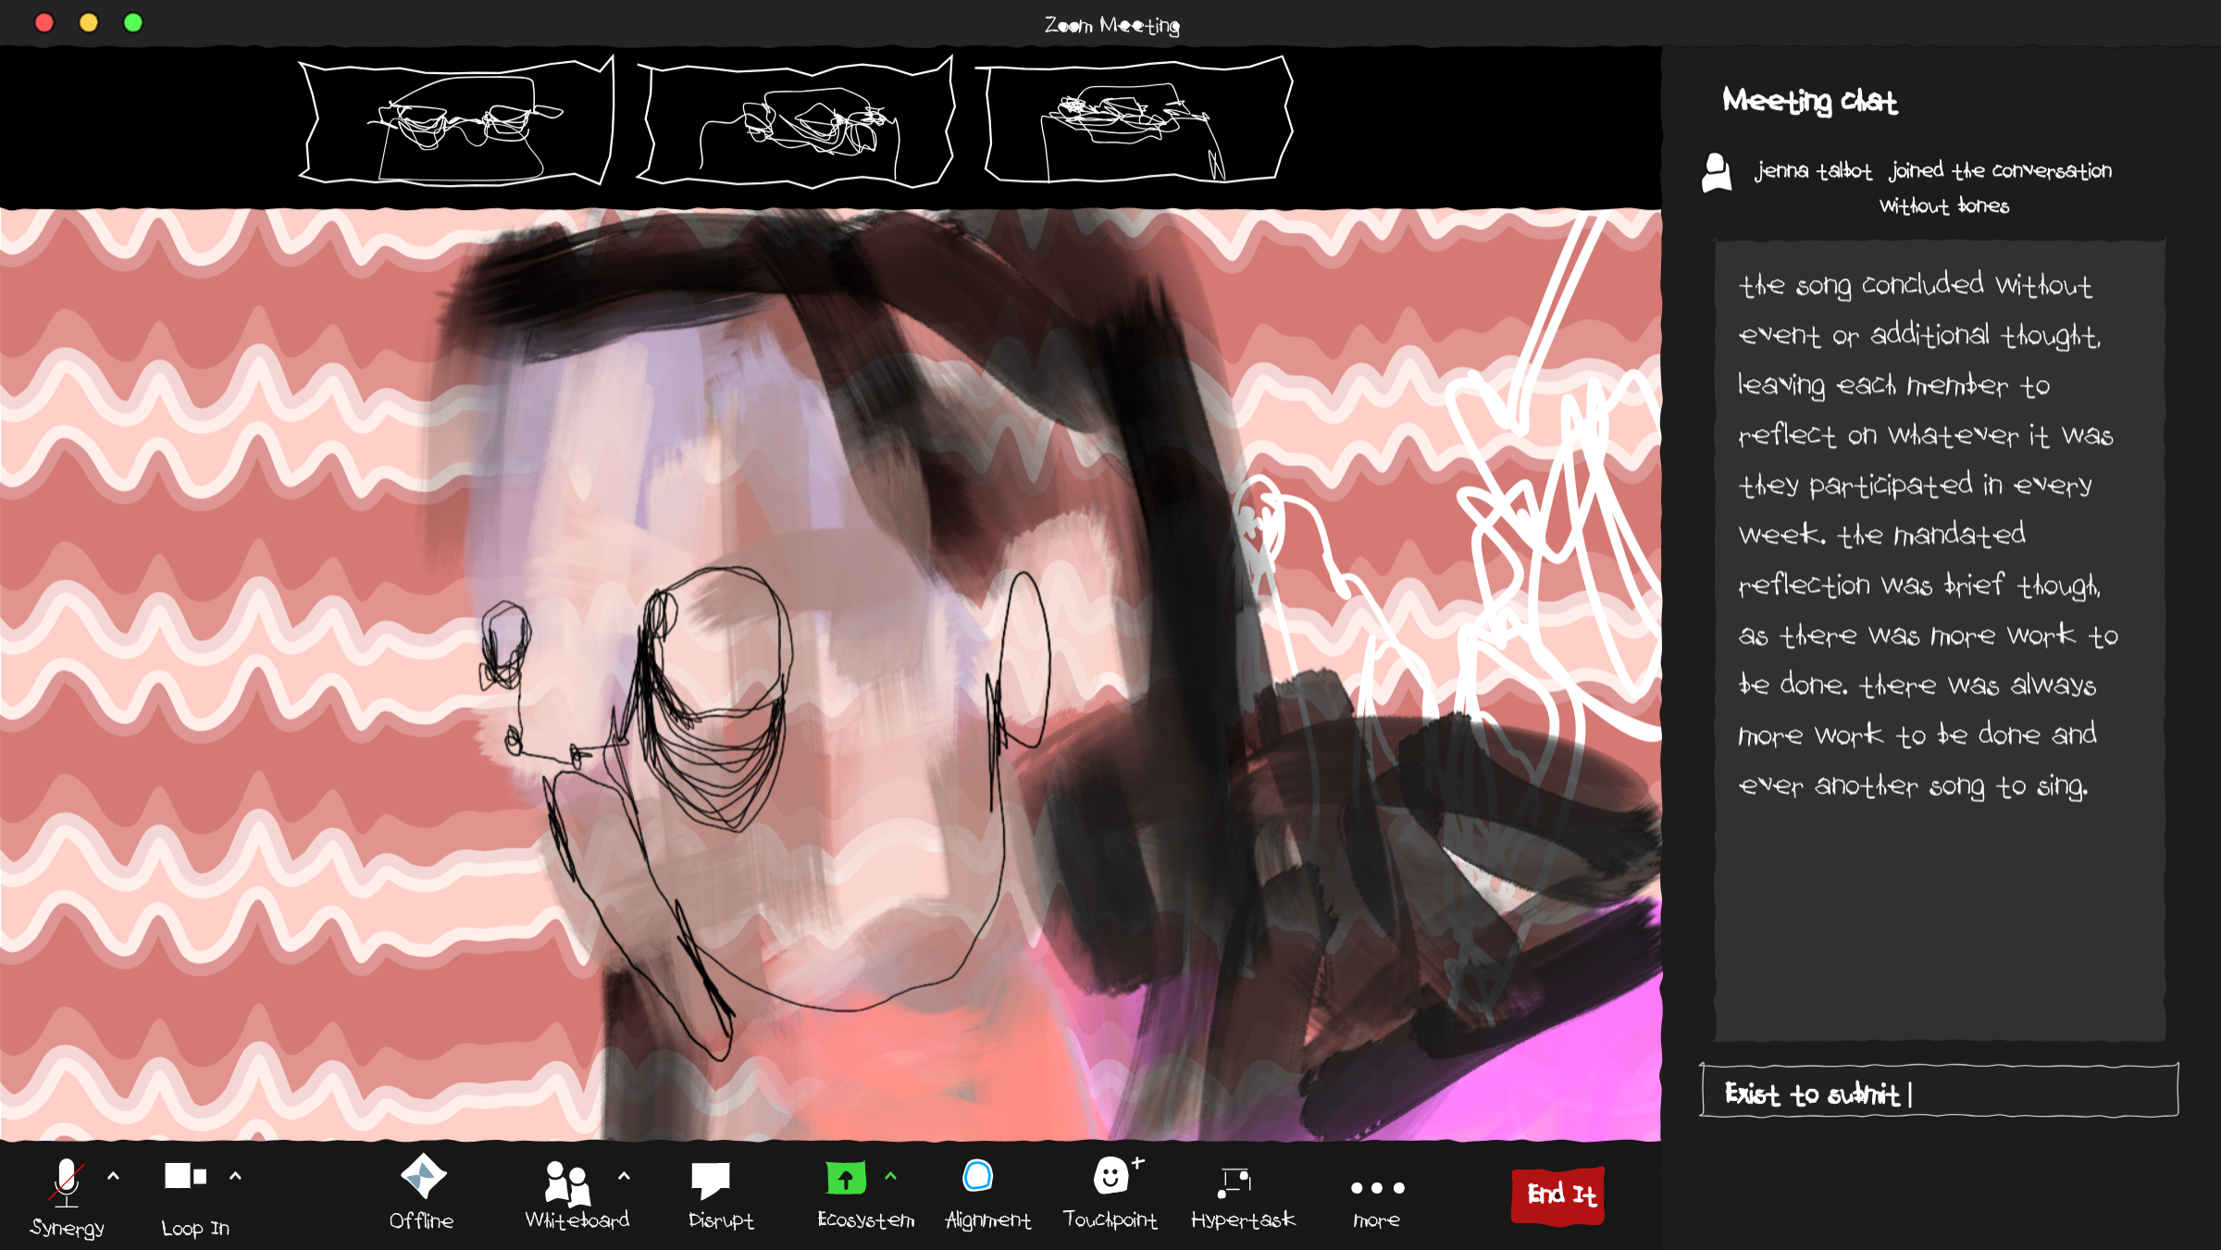Click the Hypertask icon
Screen dimensions: 2221x1250
point(1235,1182)
